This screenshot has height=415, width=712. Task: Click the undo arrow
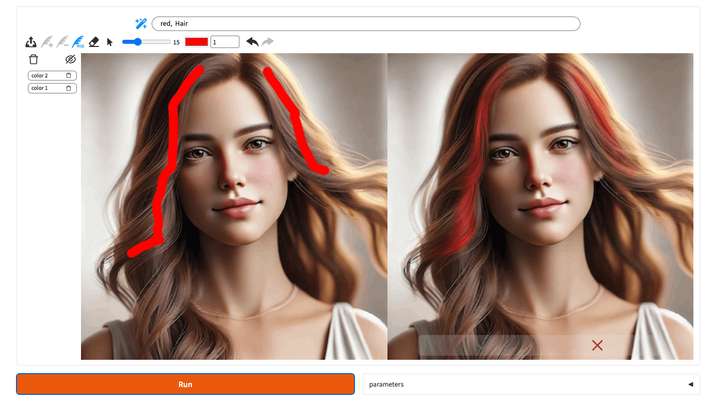pyautogui.click(x=252, y=42)
